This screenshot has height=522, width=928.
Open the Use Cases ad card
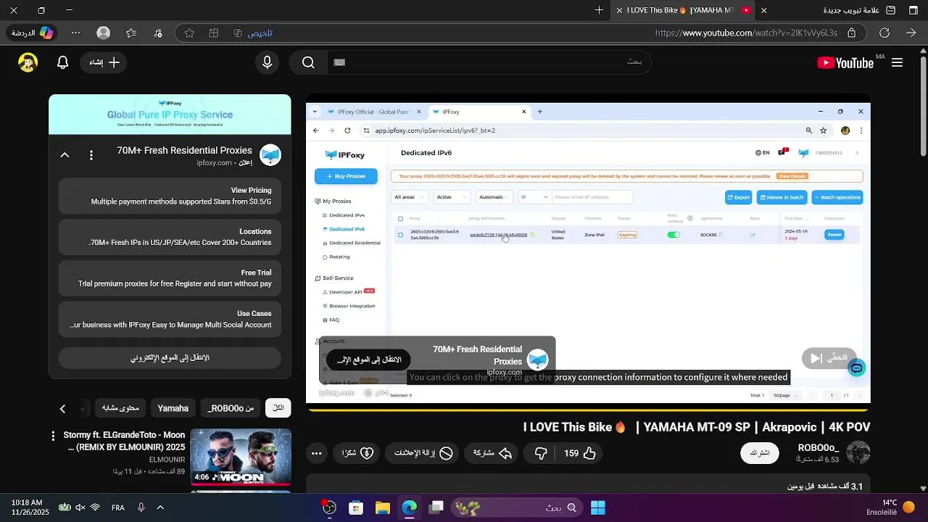[x=170, y=320]
